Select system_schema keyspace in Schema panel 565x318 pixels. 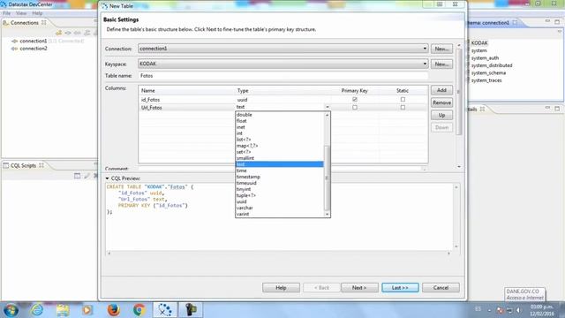(x=488, y=72)
